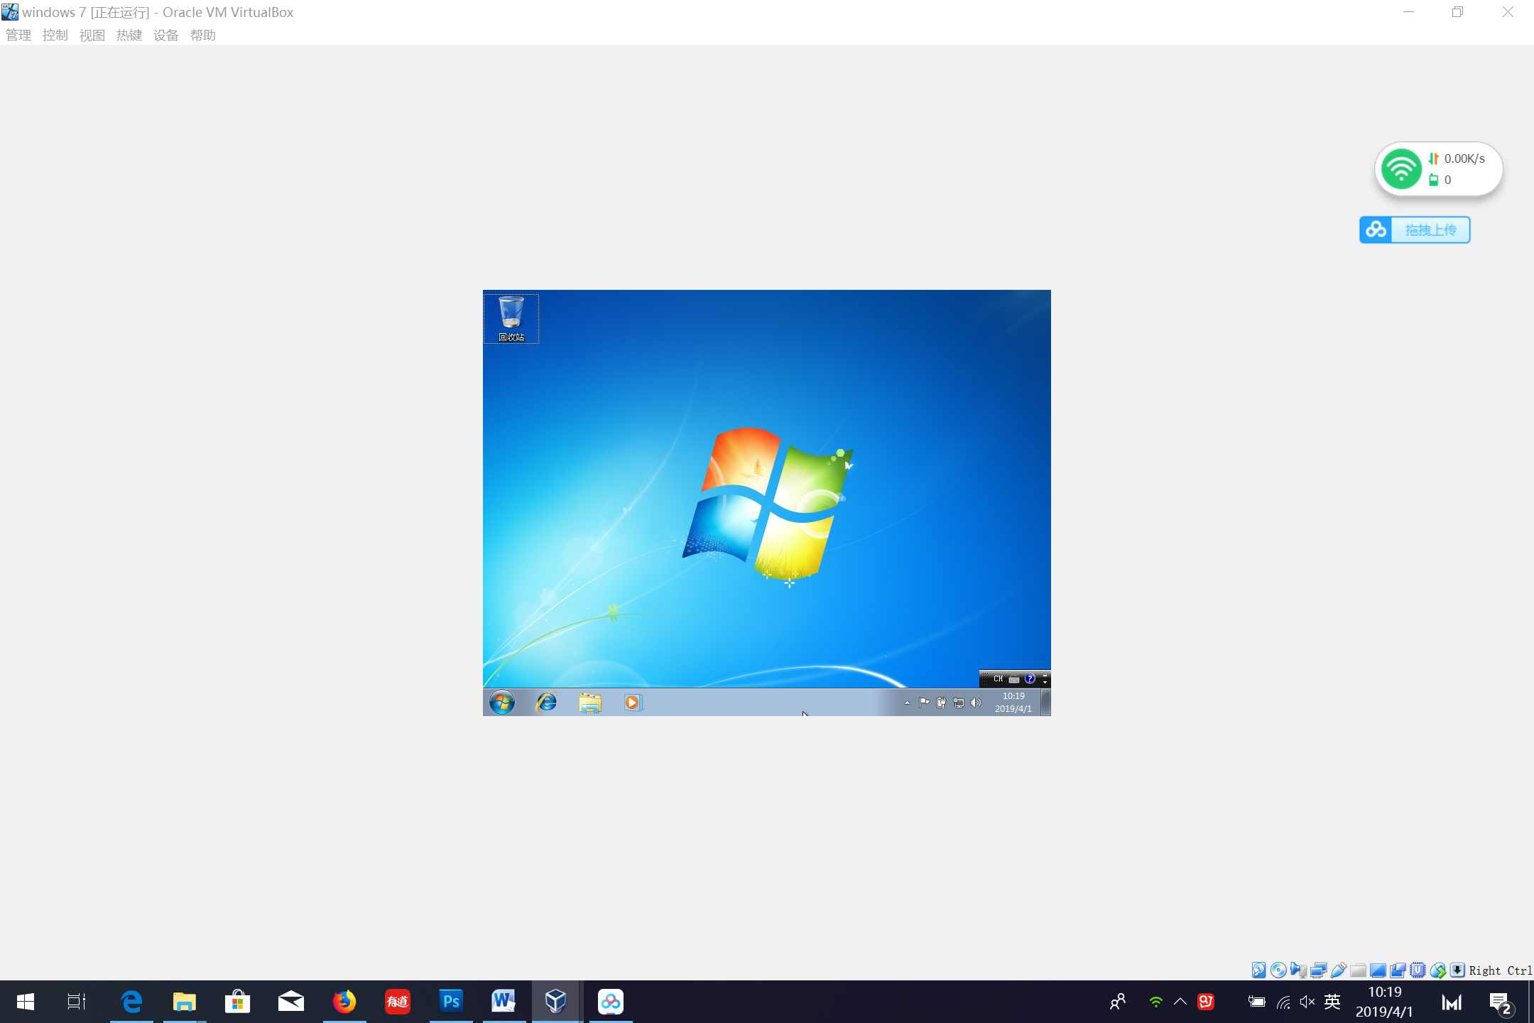Expand hidden tray icons in guest taskbar
The image size is (1534, 1023).
[x=907, y=703]
